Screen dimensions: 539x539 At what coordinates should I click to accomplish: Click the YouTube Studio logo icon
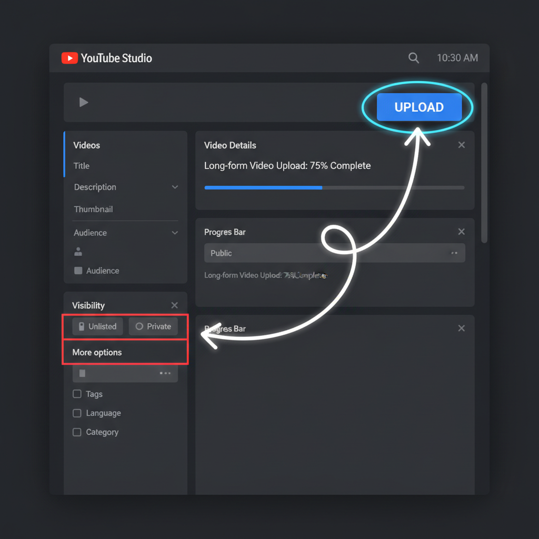[69, 58]
